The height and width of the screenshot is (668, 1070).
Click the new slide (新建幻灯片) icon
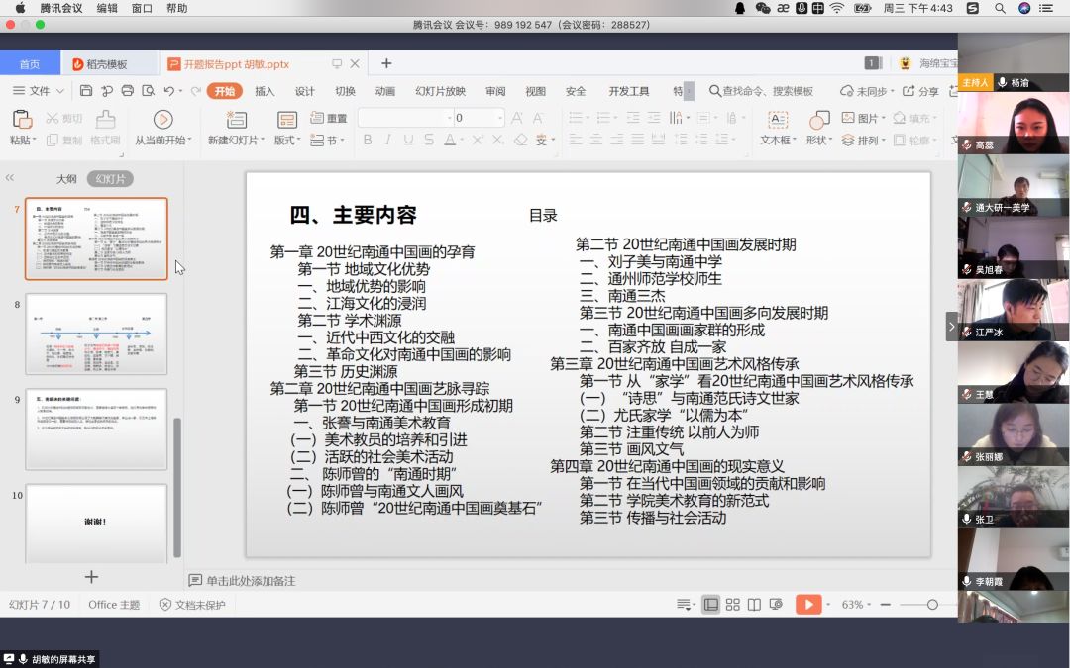point(237,120)
